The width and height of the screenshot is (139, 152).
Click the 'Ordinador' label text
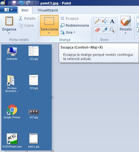(x=12, y=59)
